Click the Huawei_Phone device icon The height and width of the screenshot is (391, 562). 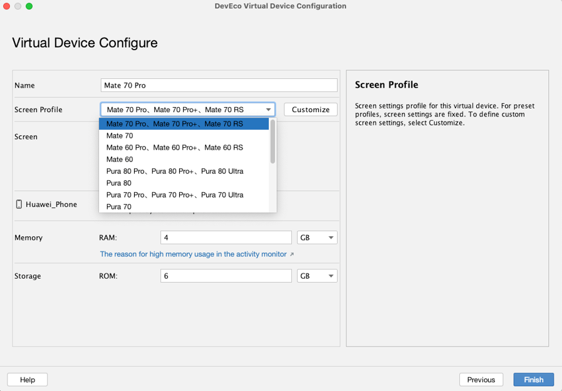19,204
